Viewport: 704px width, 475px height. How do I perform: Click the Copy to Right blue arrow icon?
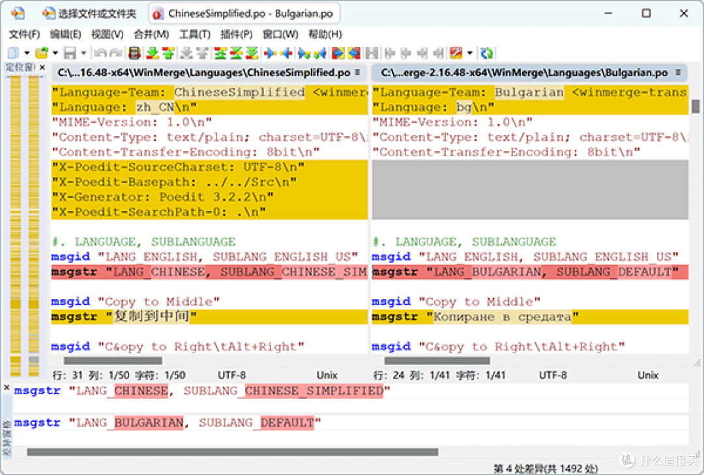[270, 53]
